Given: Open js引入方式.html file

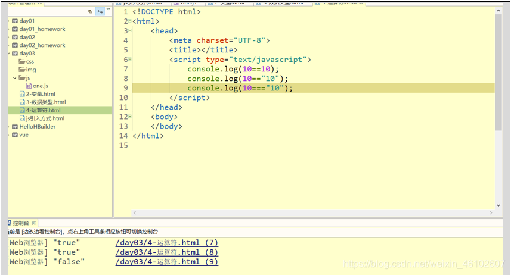Looking at the screenshot, I should click(x=45, y=118).
